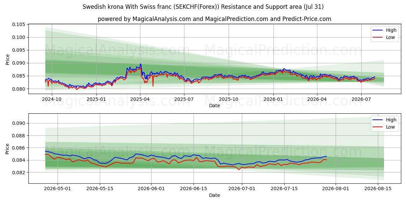406x203 pixels.
Task: Click the chart title mentioning SEKCHF(Forex)
Action: pos(203,7)
